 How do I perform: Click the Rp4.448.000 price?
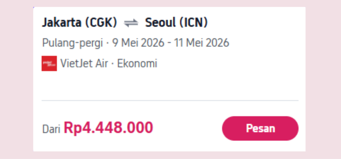(x=108, y=128)
